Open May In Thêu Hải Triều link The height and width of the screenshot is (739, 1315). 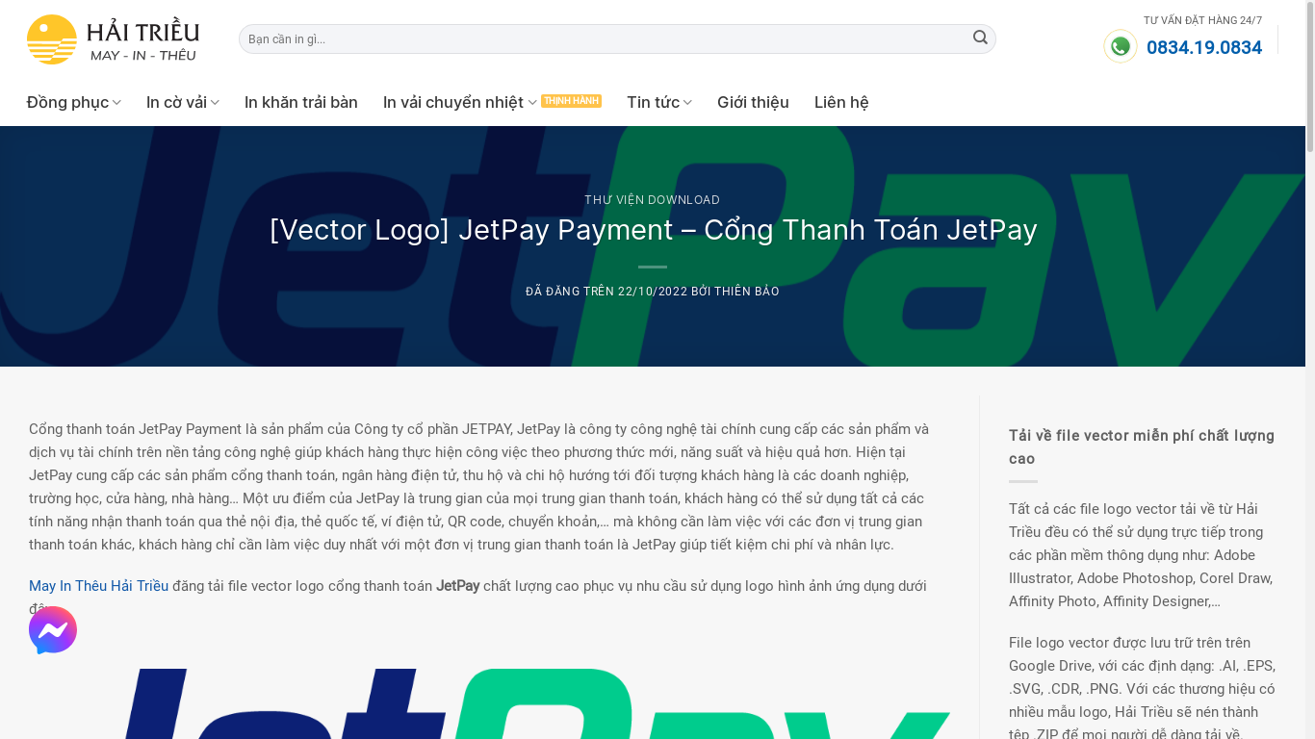point(98,586)
